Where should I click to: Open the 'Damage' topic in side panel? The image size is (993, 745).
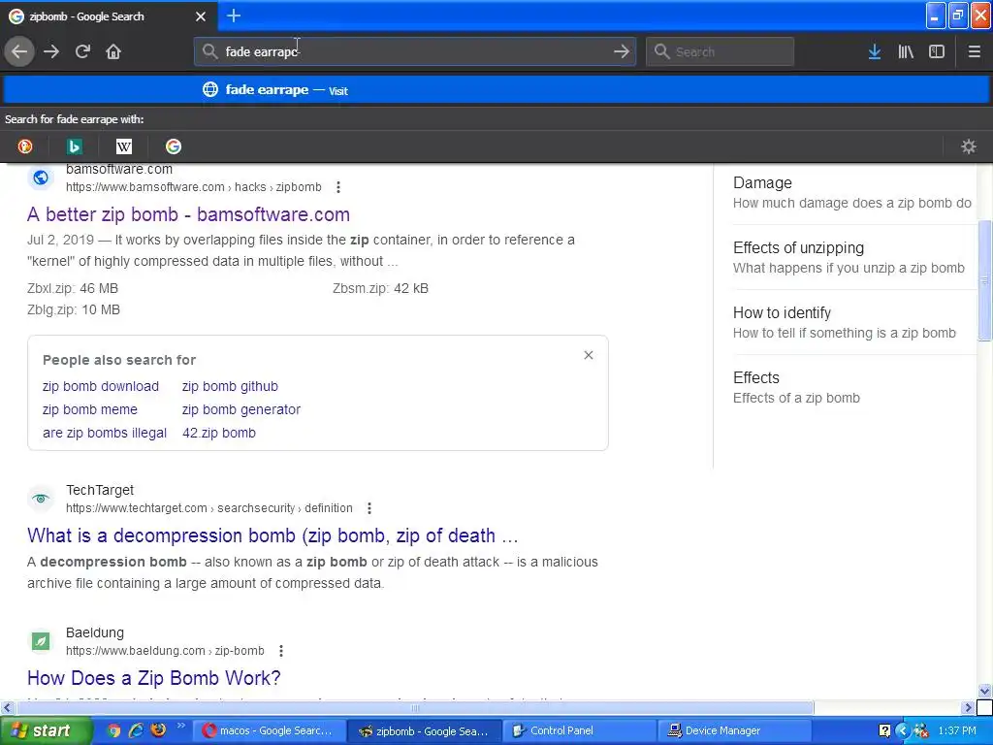(852, 193)
